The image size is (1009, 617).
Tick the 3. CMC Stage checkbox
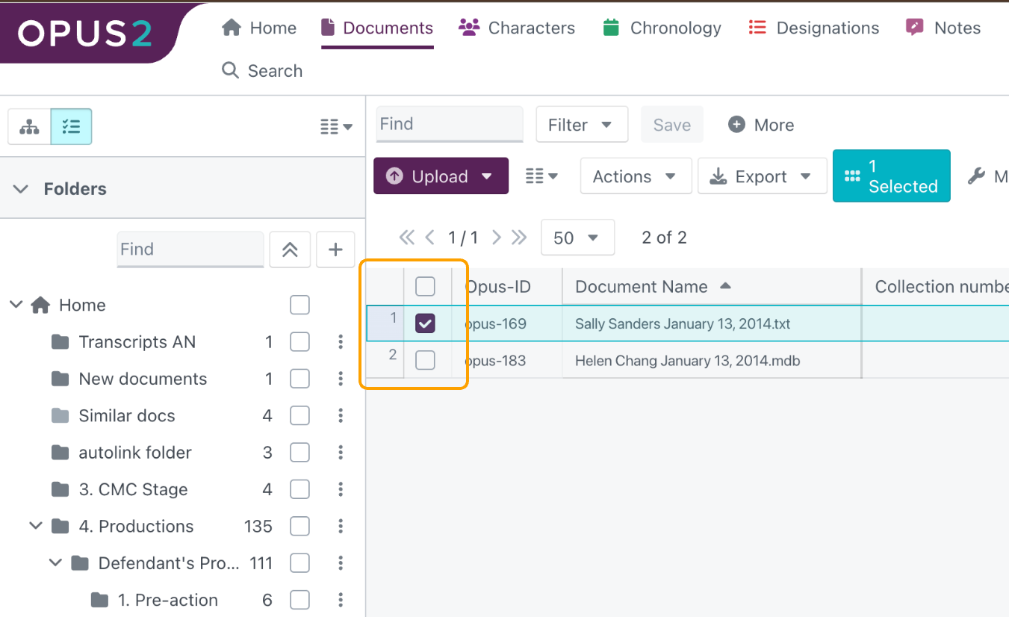pyautogui.click(x=299, y=489)
